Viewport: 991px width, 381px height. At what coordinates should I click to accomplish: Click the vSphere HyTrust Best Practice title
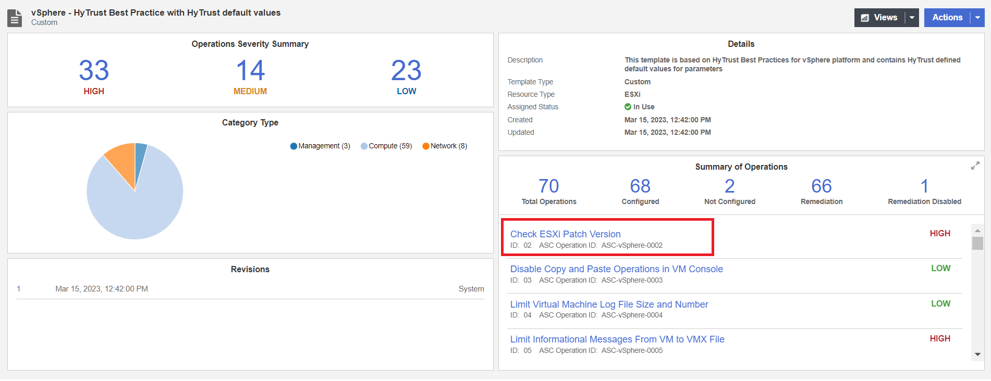click(x=156, y=12)
